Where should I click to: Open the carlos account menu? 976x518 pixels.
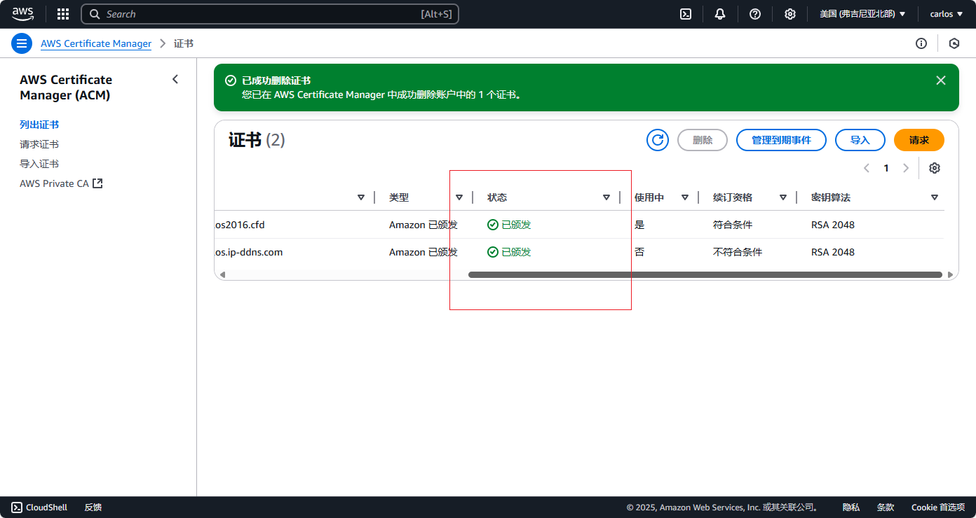click(947, 14)
